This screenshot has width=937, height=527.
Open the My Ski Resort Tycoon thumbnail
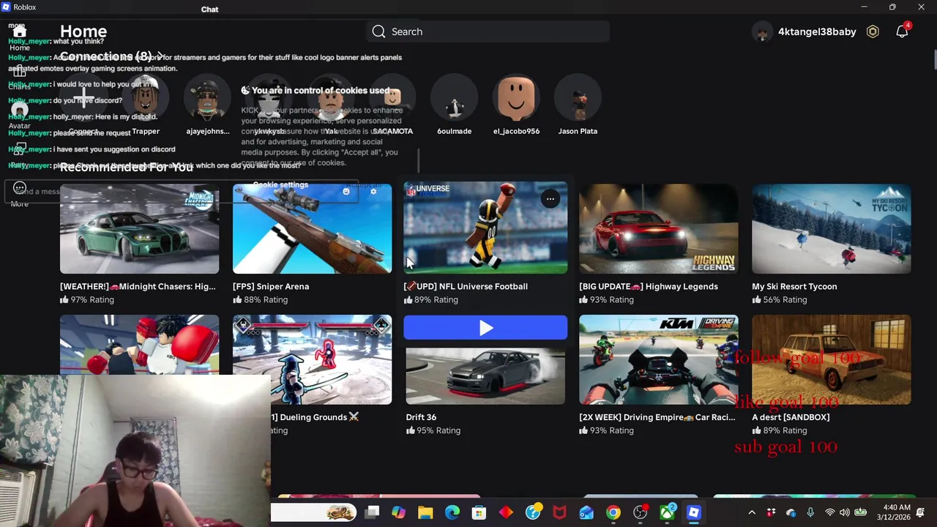point(831,228)
